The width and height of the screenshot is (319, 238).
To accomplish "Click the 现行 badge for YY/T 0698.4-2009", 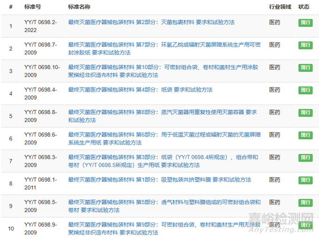I will [305, 90].
